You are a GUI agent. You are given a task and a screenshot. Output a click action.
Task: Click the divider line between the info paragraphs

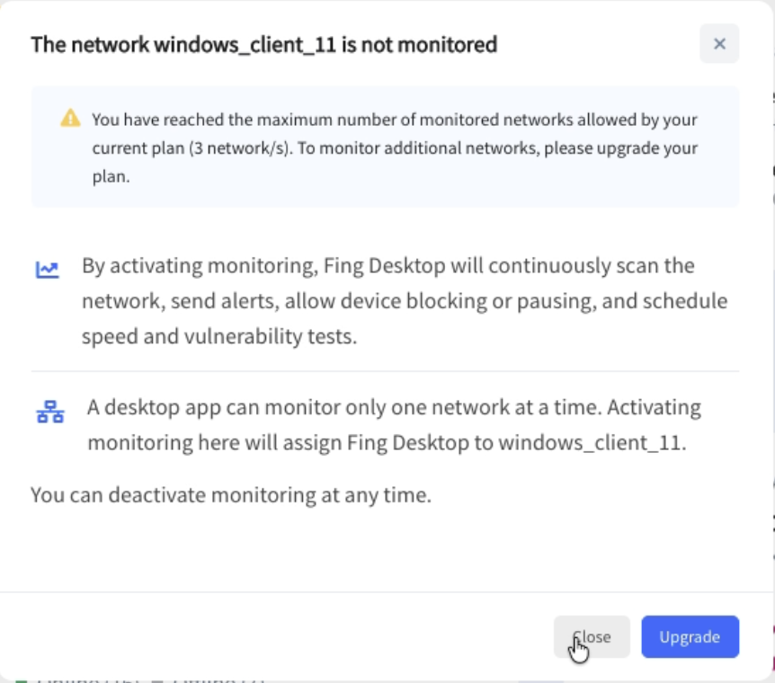point(385,371)
